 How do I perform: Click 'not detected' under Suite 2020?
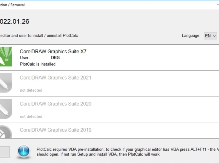tap(31, 116)
